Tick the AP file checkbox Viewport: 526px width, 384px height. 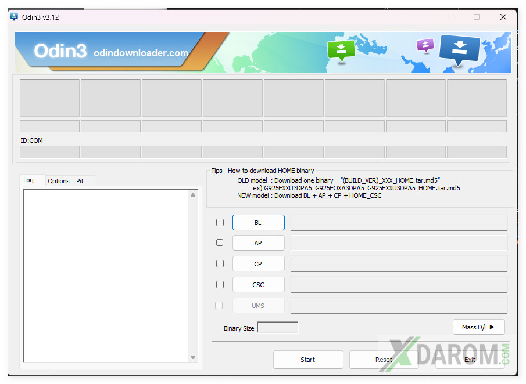pos(220,242)
